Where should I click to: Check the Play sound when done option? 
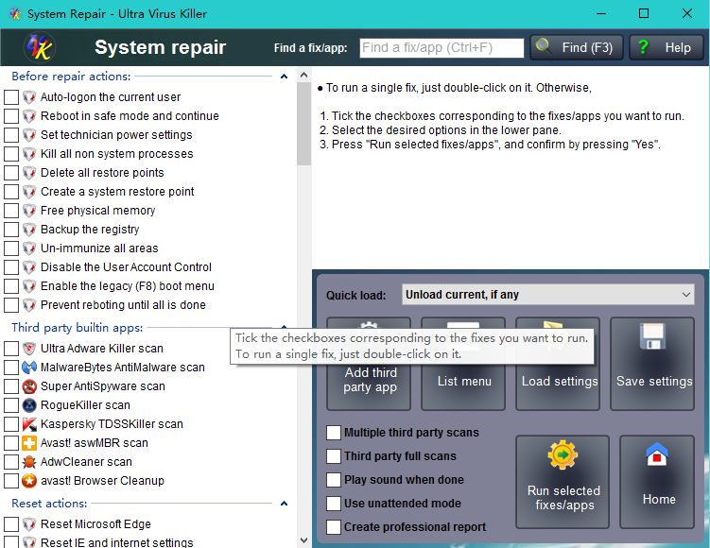[334, 480]
